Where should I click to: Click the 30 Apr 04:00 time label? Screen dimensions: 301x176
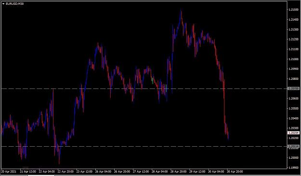pyautogui.click(x=216, y=171)
